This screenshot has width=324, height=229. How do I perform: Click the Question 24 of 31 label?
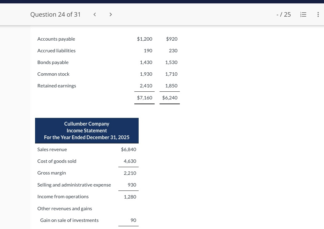point(55,14)
